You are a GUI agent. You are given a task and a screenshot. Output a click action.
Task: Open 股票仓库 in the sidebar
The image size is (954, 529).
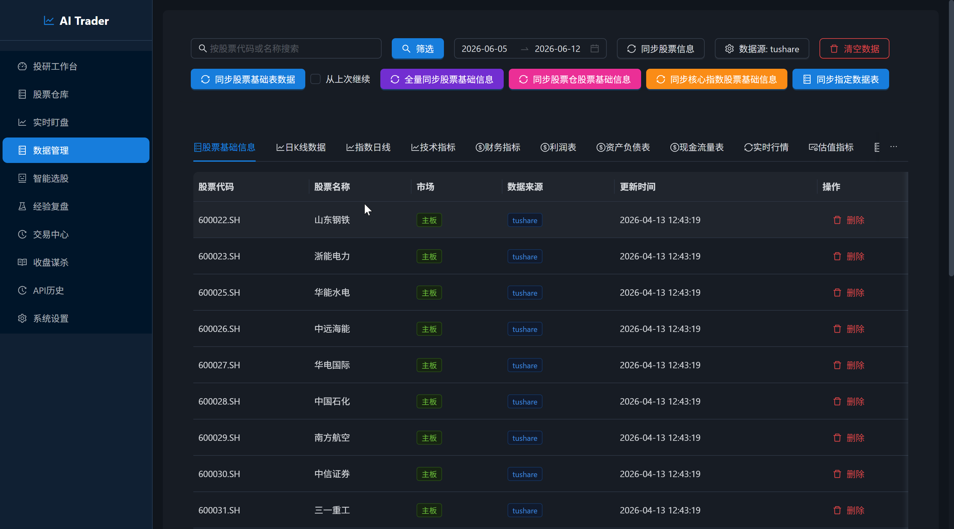point(76,94)
